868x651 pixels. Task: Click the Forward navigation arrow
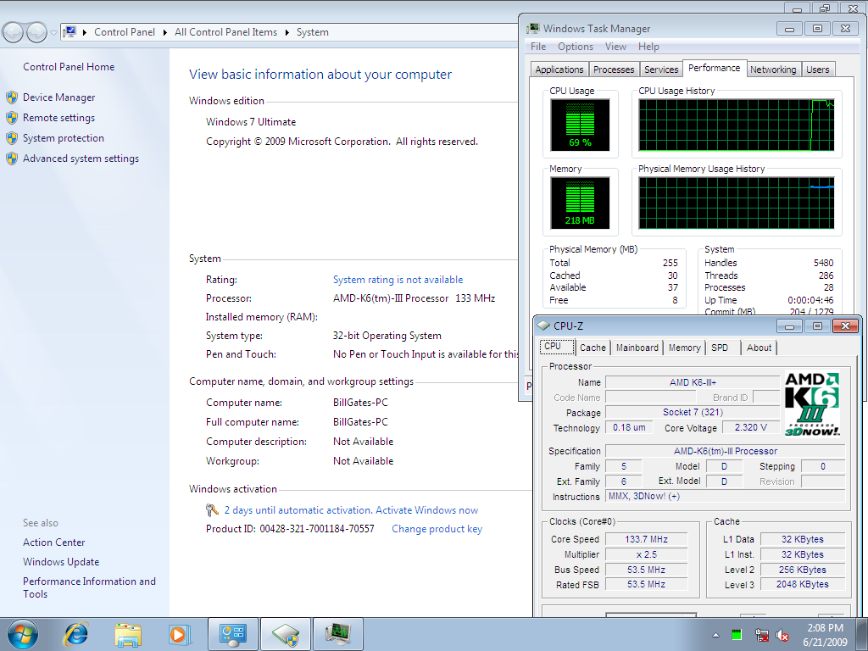pos(36,32)
